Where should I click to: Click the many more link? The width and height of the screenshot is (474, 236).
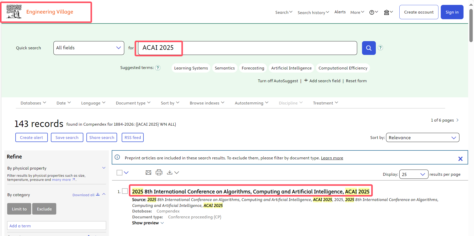[x=61, y=180]
